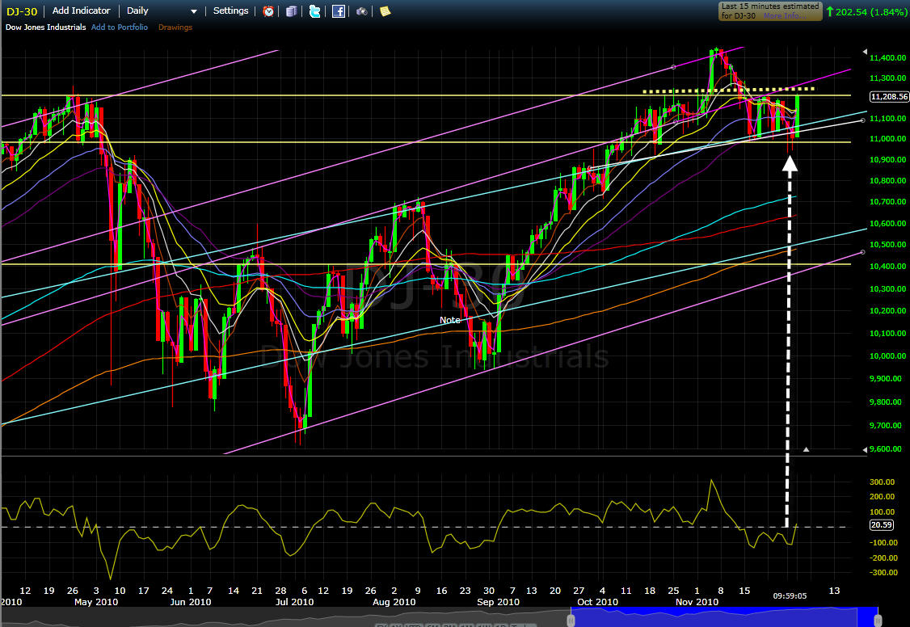
Task: Click the small triangle above 11,400.00
Action: click(865, 52)
